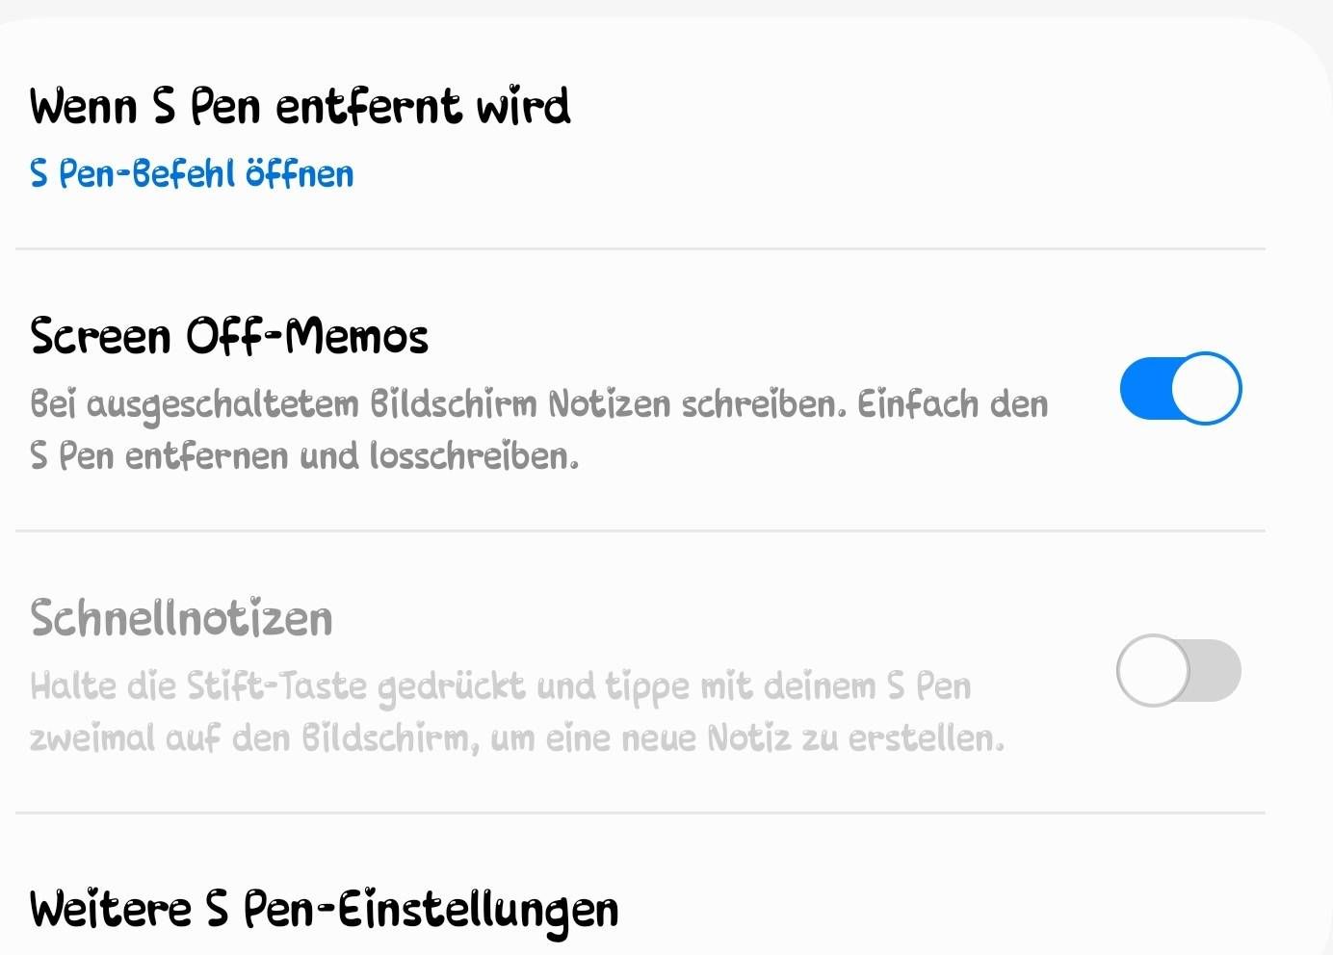The width and height of the screenshot is (1333, 955).
Task: Tap the blue 'S Pen-Befehl öffnen' value
Action: pos(192,174)
